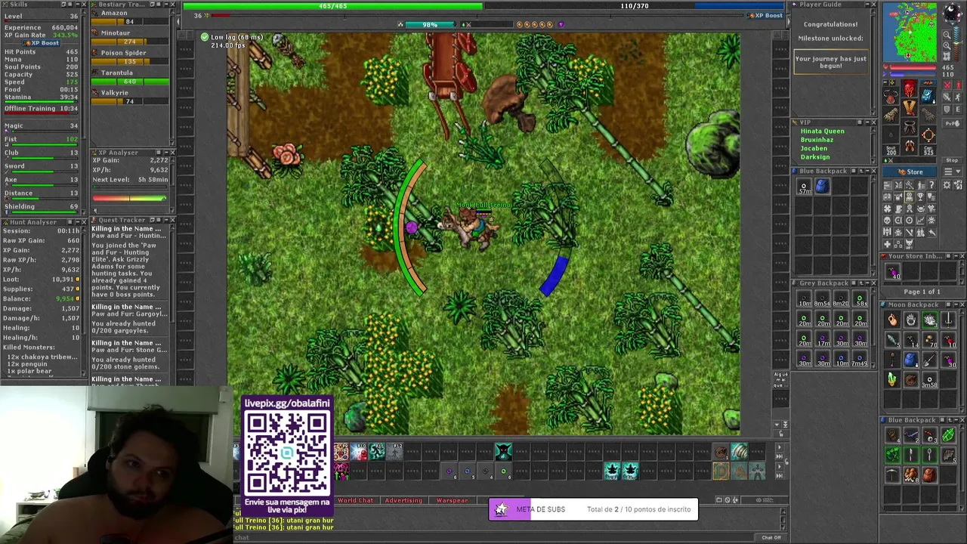
Task: Click the Low lag status indicator
Action: coord(232,37)
